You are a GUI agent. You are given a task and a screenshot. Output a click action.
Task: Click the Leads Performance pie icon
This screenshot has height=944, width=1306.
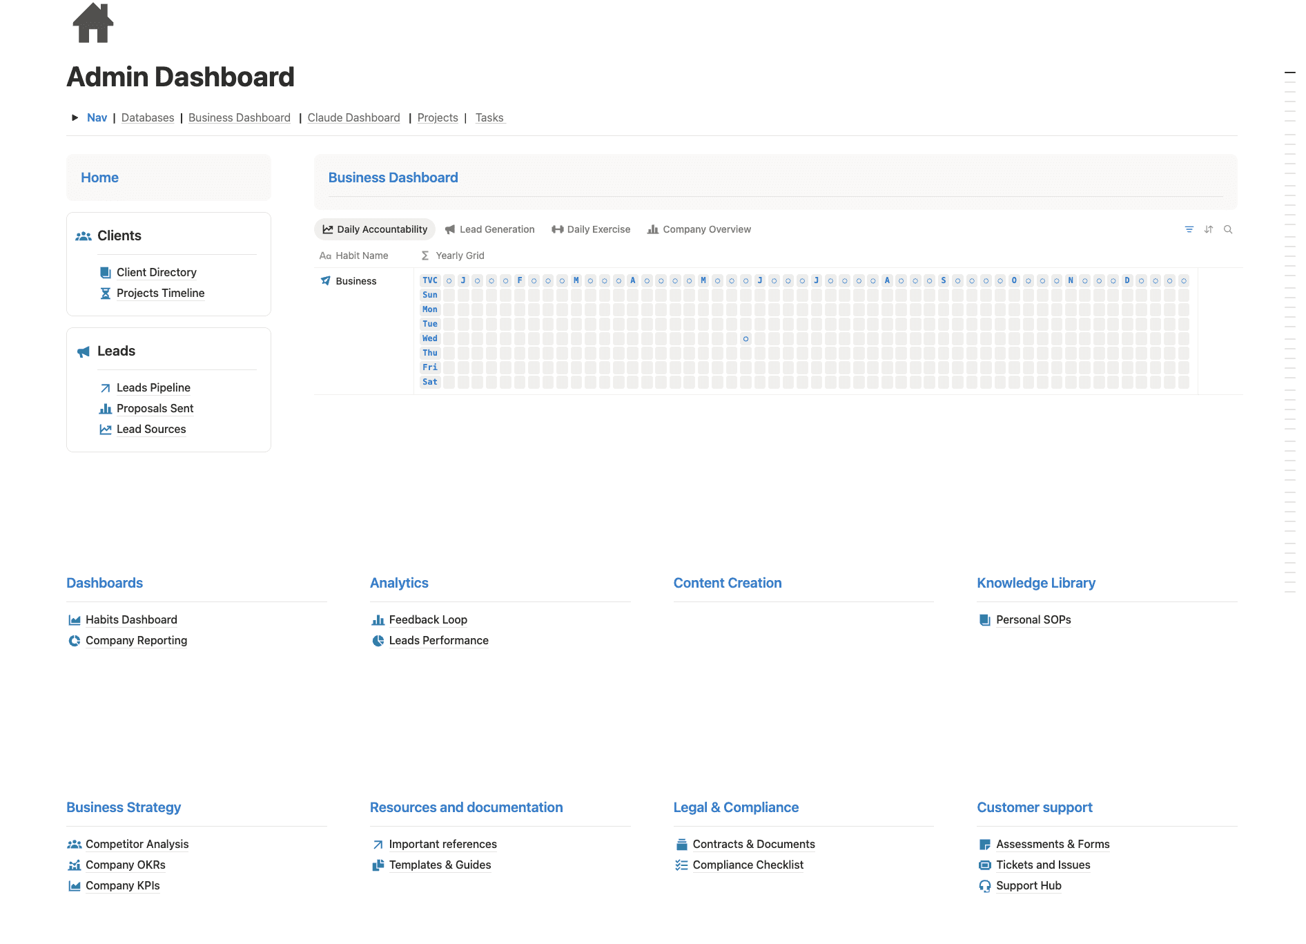pyautogui.click(x=378, y=640)
